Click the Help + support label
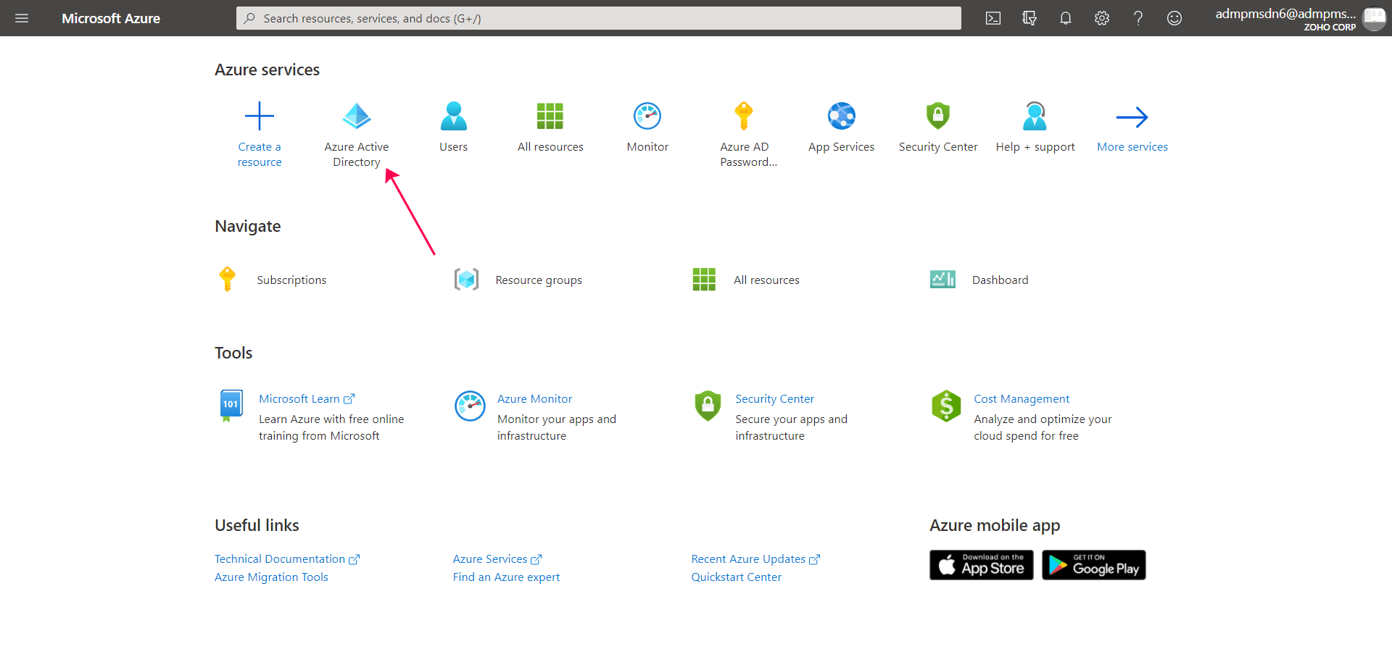The width and height of the screenshot is (1392, 657). (x=1035, y=147)
